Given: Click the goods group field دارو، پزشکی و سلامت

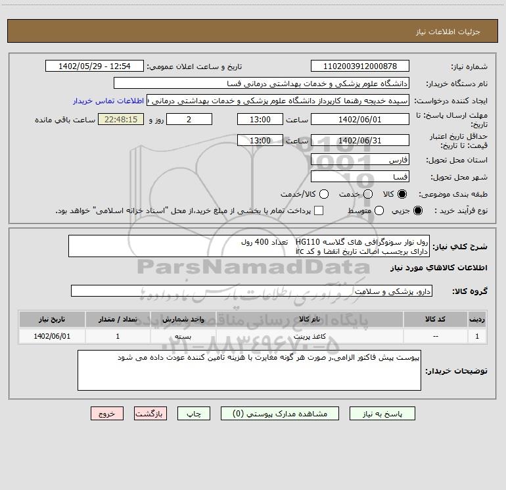Looking at the screenshot, I should tap(252, 291).
